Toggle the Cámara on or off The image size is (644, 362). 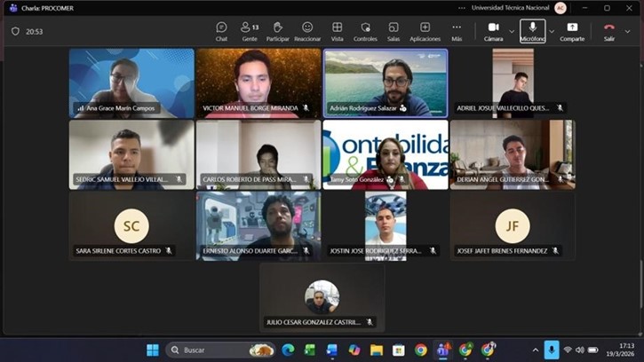(x=493, y=31)
